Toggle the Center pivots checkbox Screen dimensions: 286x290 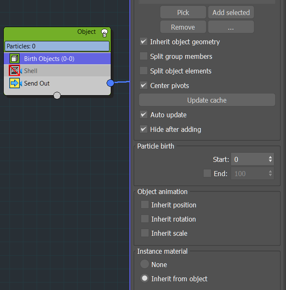(144, 86)
